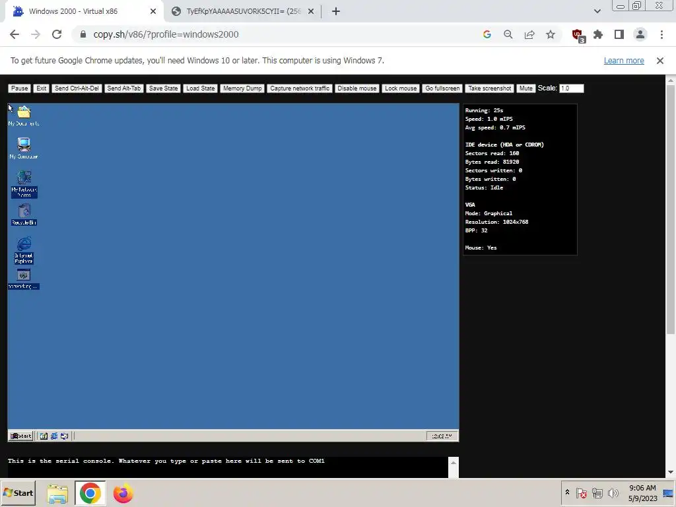Open the host Windows 7 Start button
The height and width of the screenshot is (507, 676).
pos(18,493)
